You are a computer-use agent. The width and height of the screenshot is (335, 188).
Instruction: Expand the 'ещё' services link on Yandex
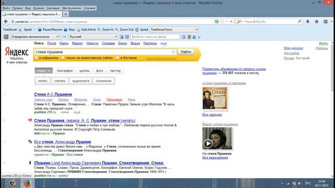164,43
